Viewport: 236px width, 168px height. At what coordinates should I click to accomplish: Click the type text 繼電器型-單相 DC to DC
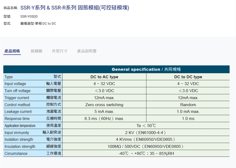(x=38, y=24)
